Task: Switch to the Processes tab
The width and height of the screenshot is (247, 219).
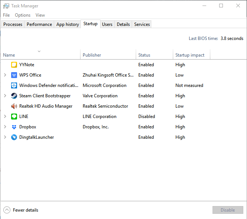Action: pyautogui.click(x=13, y=24)
